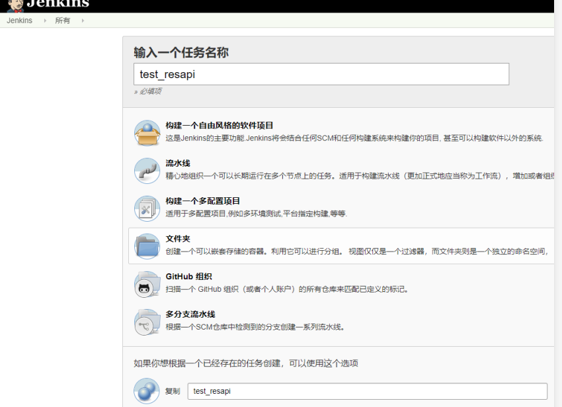
Task: Choose the GitHub 组织 item title
Action: coord(188,277)
